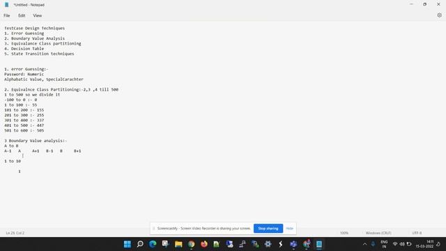Open the remote desktop monitor taskbar icon
Viewport: 446px width, 251px height.
pyautogui.click(x=229, y=244)
